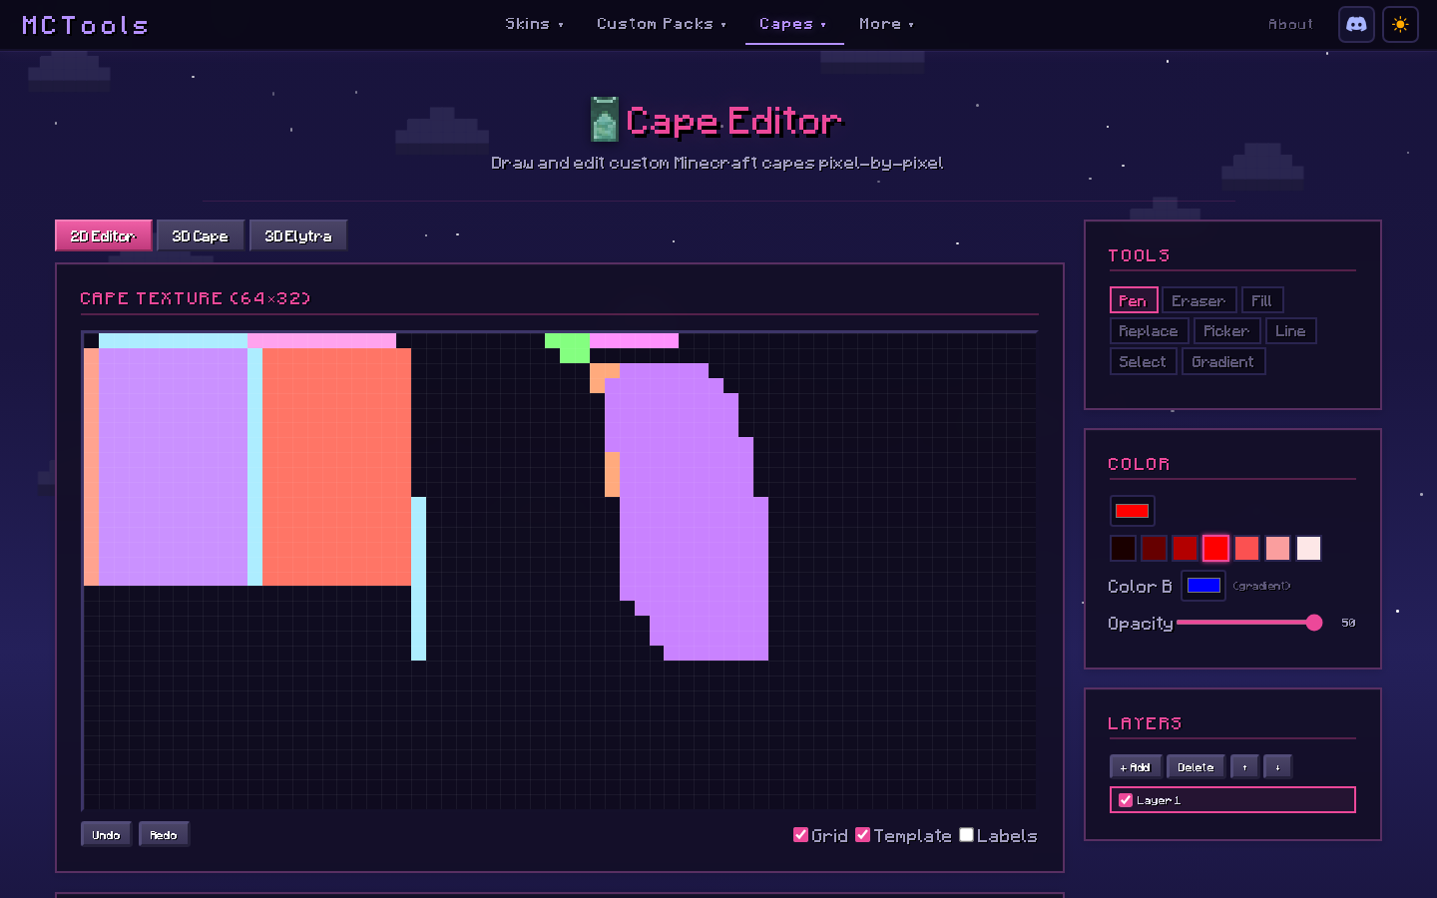This screenshot has width=1437, height=898.
Task: Expand the Skins menu
Action: tap(534, 24)
